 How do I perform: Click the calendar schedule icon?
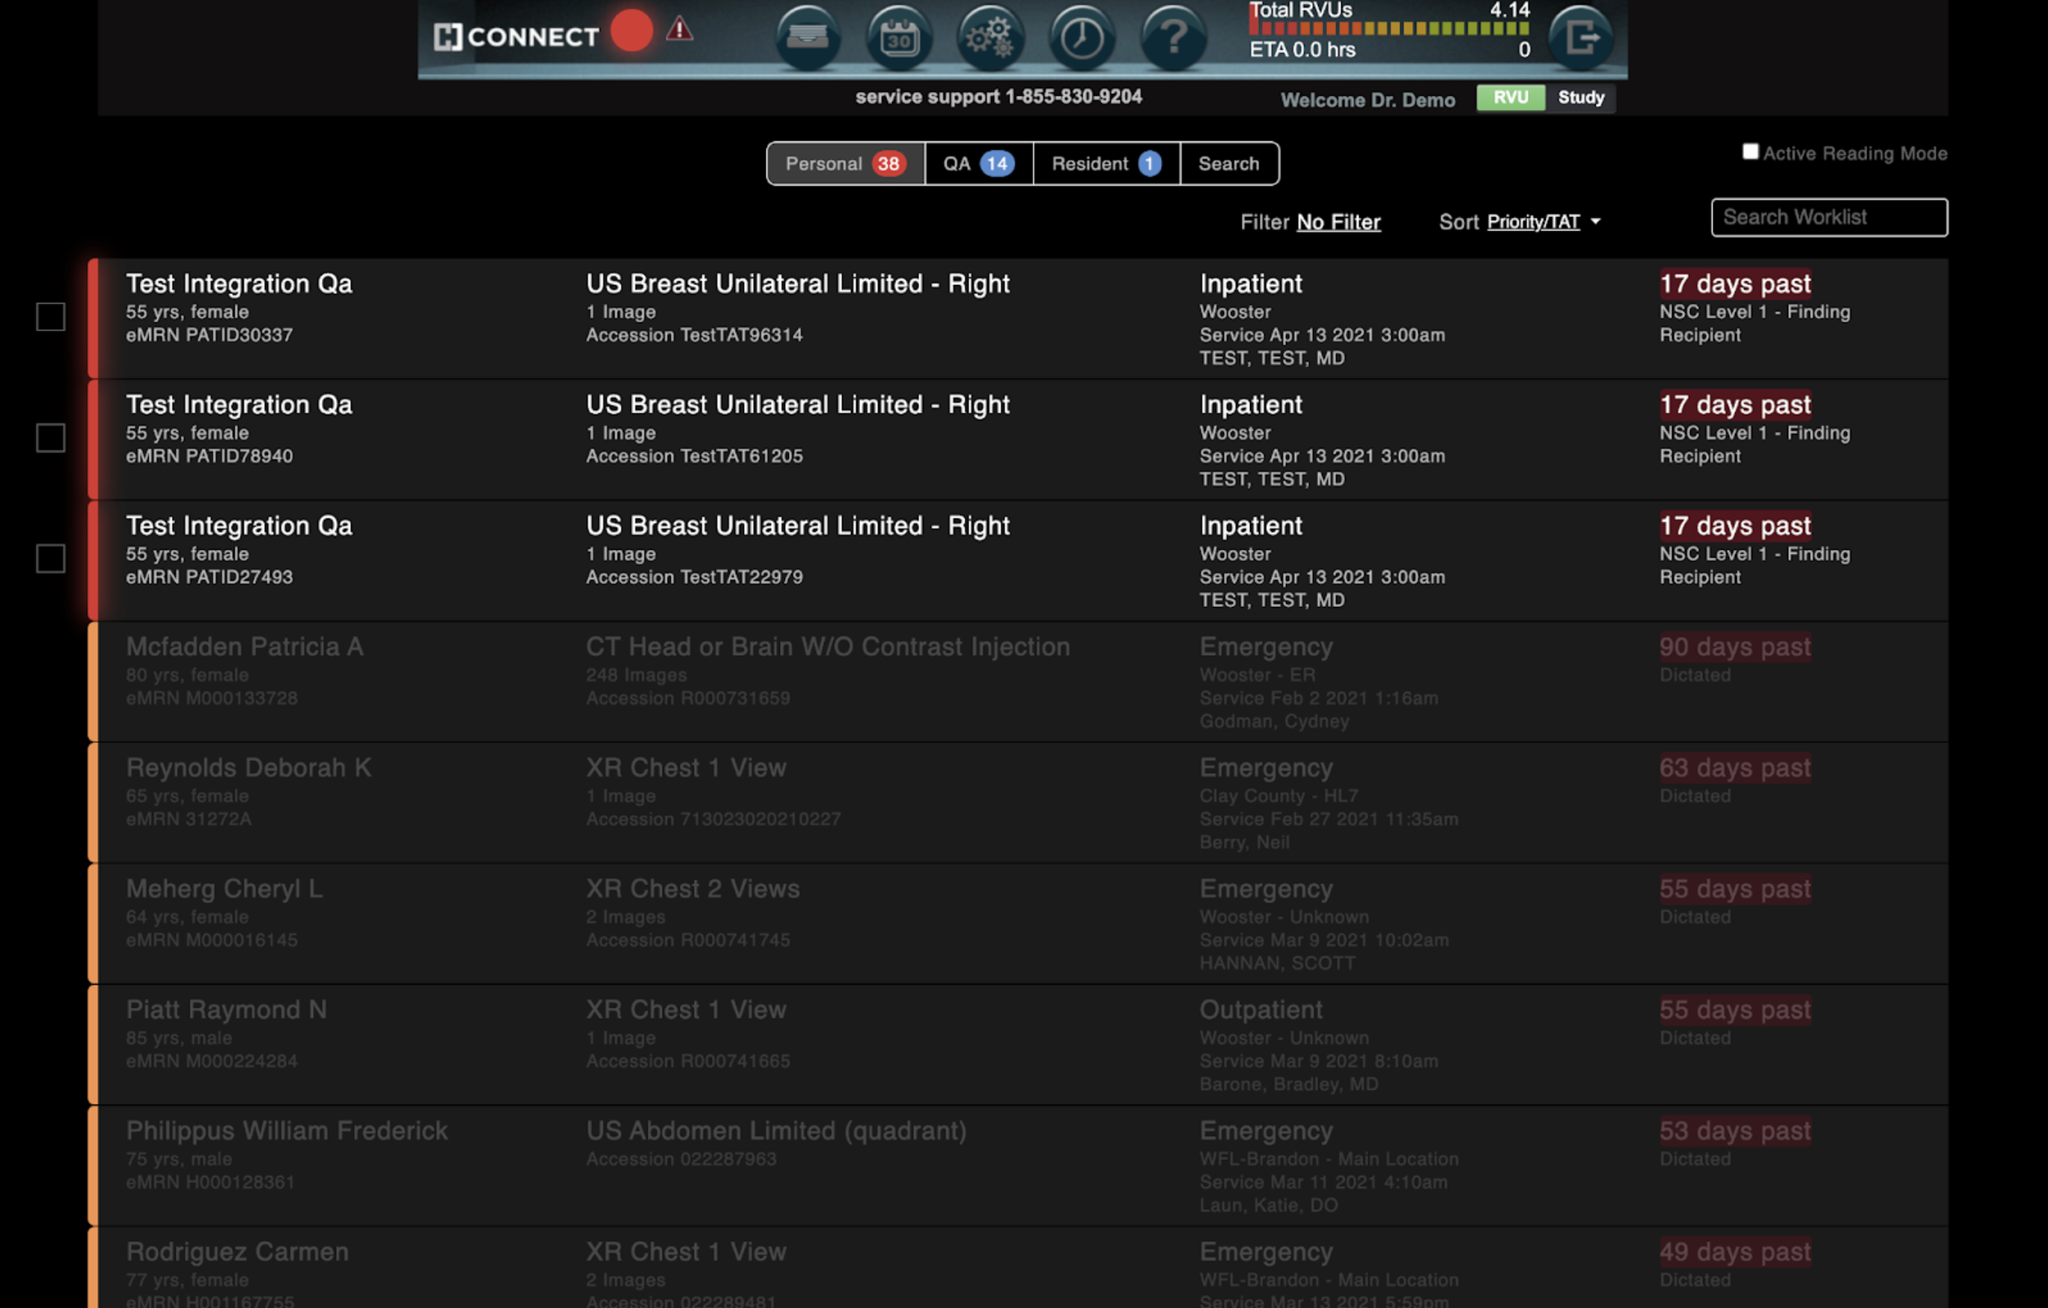tap(899, 38)
